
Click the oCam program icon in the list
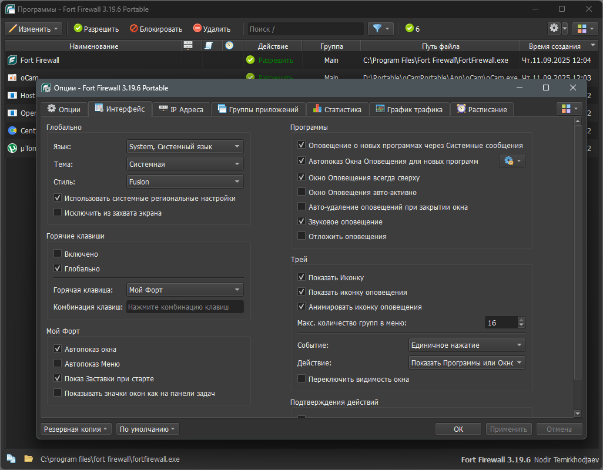[x=12, y=78]
